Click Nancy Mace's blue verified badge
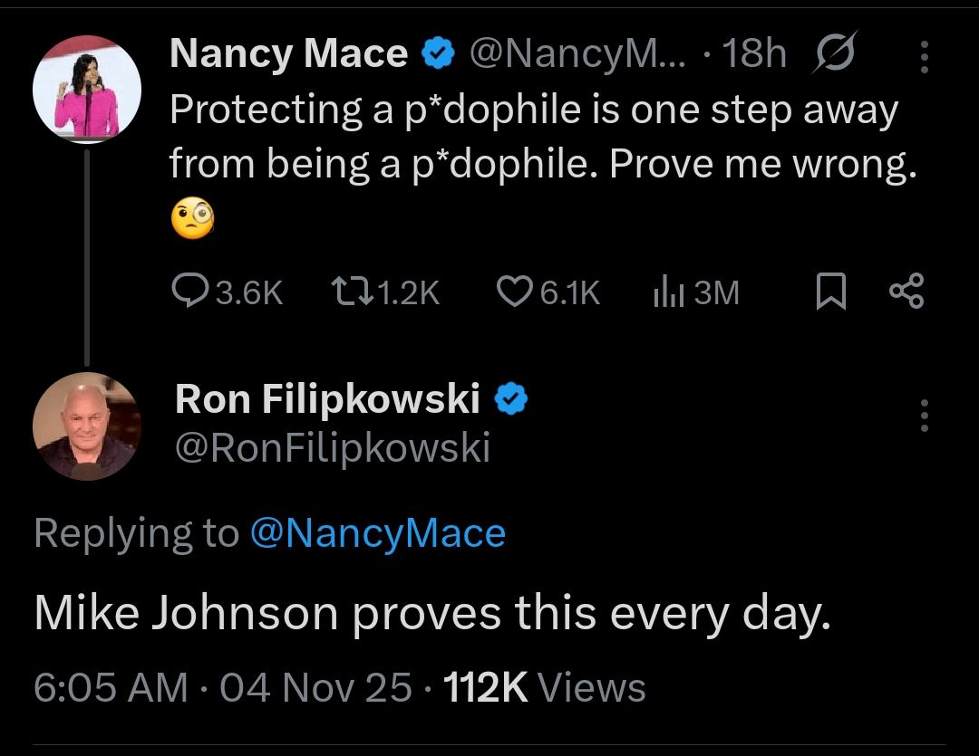Image resolution: width=979 pixels, height=756 pixels. pos(439,55)
